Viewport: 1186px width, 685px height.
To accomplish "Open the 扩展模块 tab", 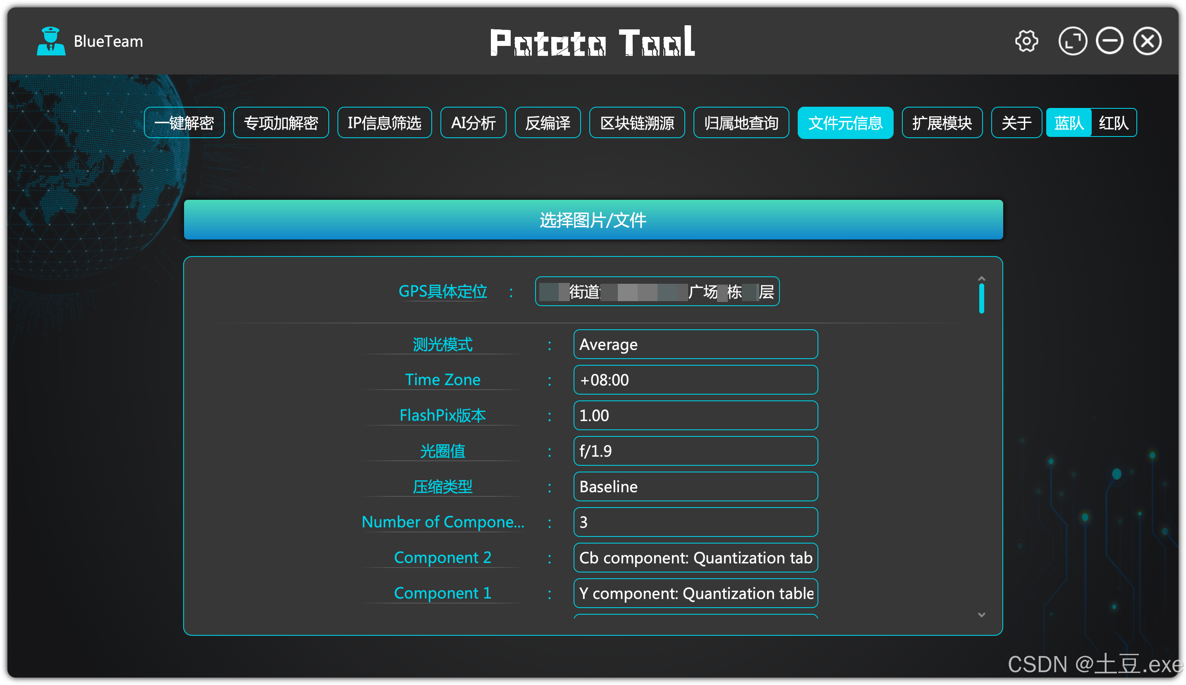I will tap(942, 123).
